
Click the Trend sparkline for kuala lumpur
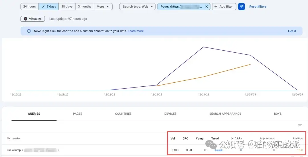tap(218, 150)
